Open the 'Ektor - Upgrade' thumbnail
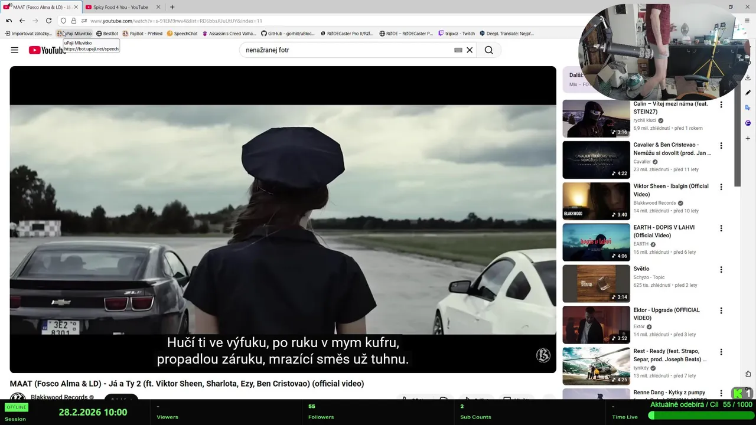Viewport: 756px width, 425px height. pos(596,325)
